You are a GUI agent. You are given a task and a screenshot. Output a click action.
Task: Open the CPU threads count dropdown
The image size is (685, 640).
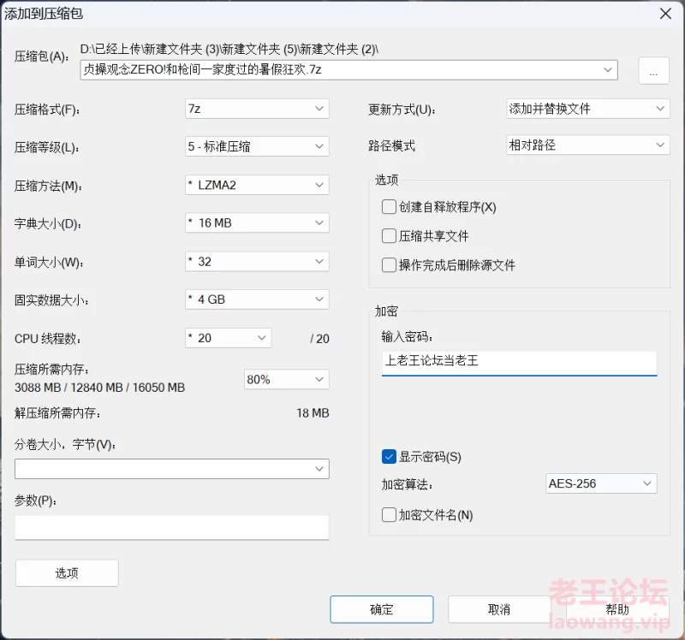[228, 338]
